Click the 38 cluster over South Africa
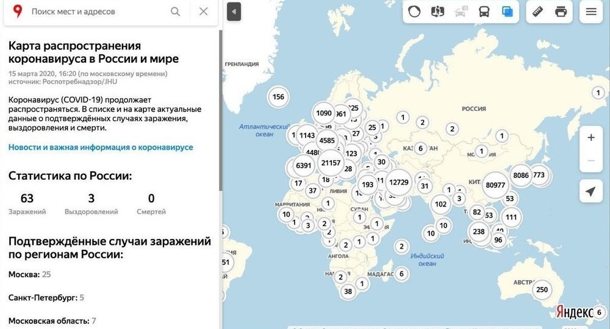 click(348, 291)
